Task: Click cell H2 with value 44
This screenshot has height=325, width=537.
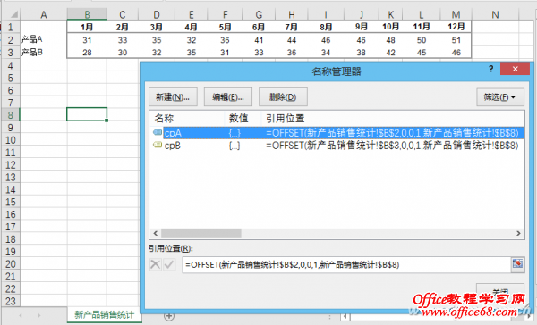Action: pyautogui.click(x=292, y=40)
